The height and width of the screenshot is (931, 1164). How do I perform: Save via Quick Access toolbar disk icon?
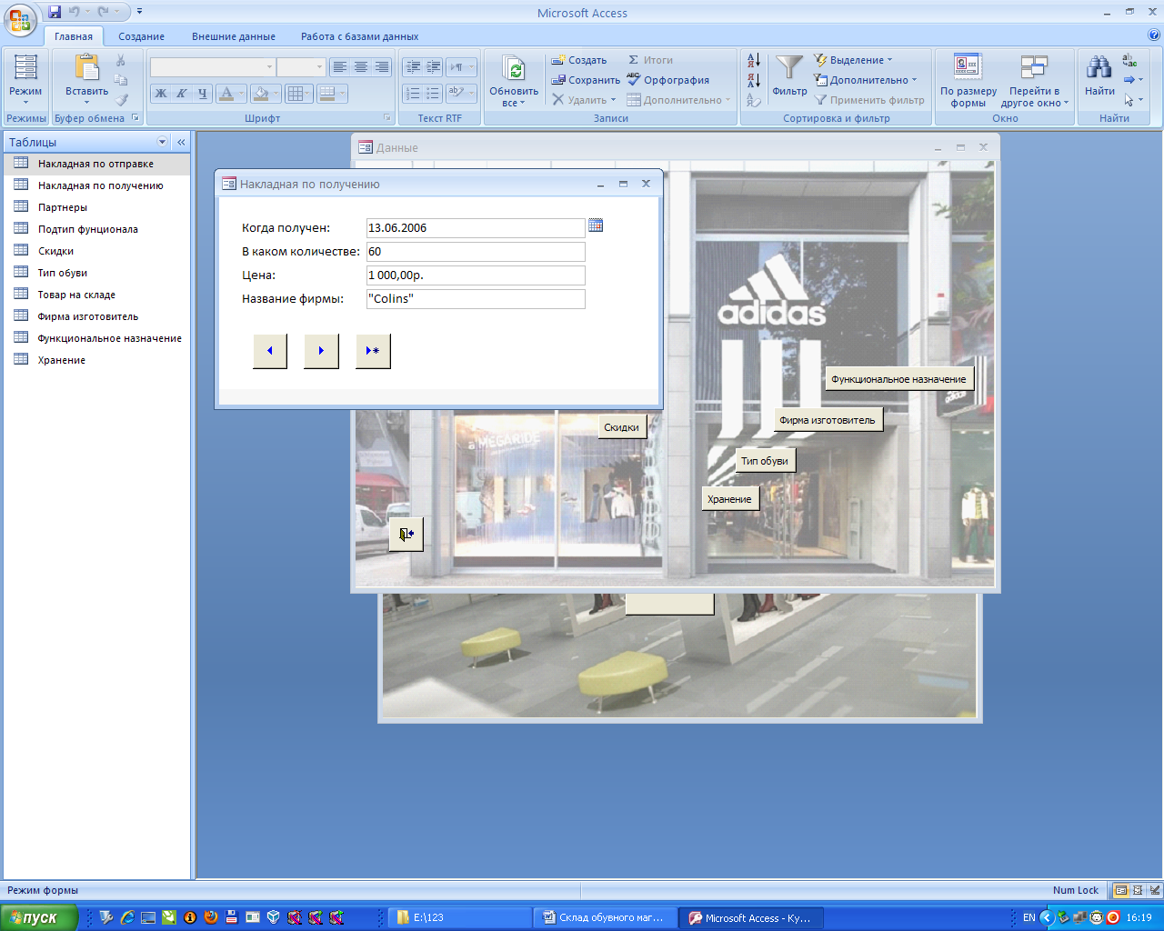[x=55, y=12]
